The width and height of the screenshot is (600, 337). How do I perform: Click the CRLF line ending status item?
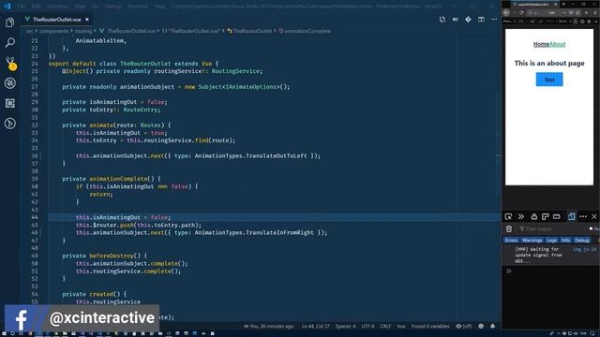tap(385, 327)
